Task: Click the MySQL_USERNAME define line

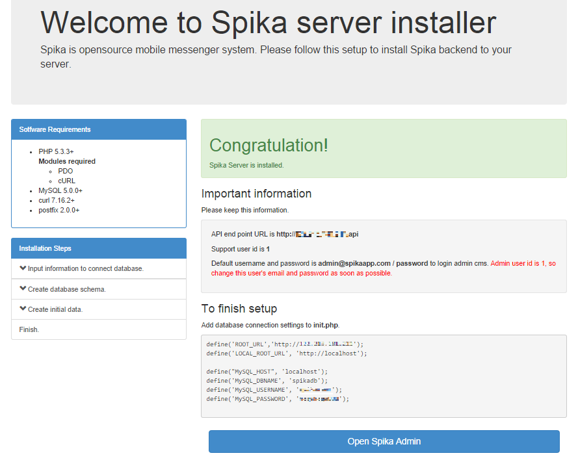Action: [274, 390]
